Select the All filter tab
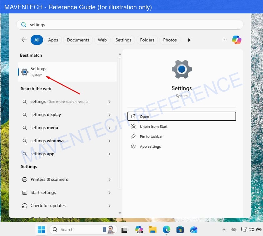 coord(37,40)
